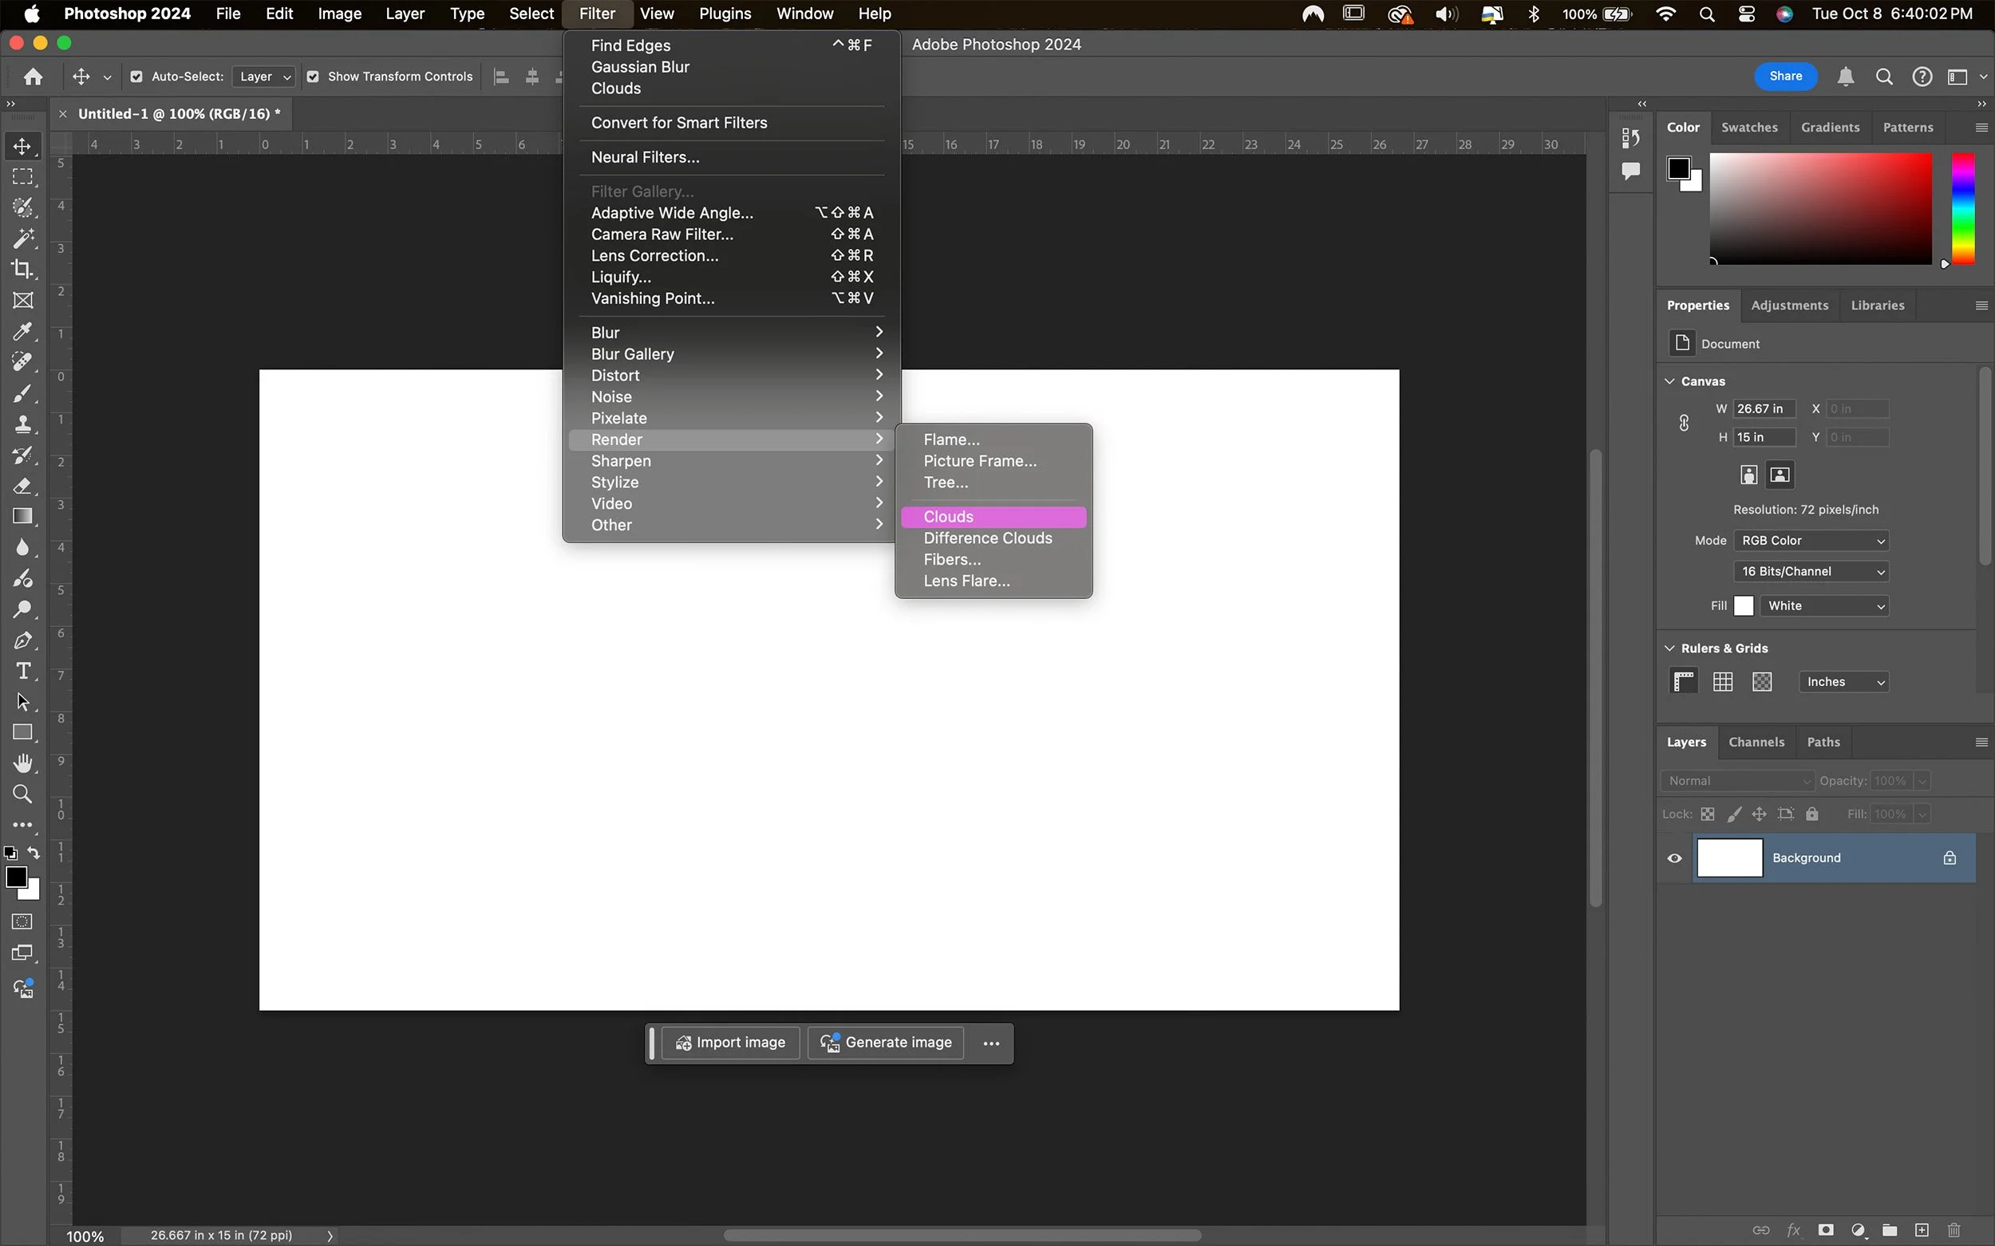Screen dimensions: 1995x1246
Task: Toggle the Auto-Select checkbox
Action: [136, 77]
